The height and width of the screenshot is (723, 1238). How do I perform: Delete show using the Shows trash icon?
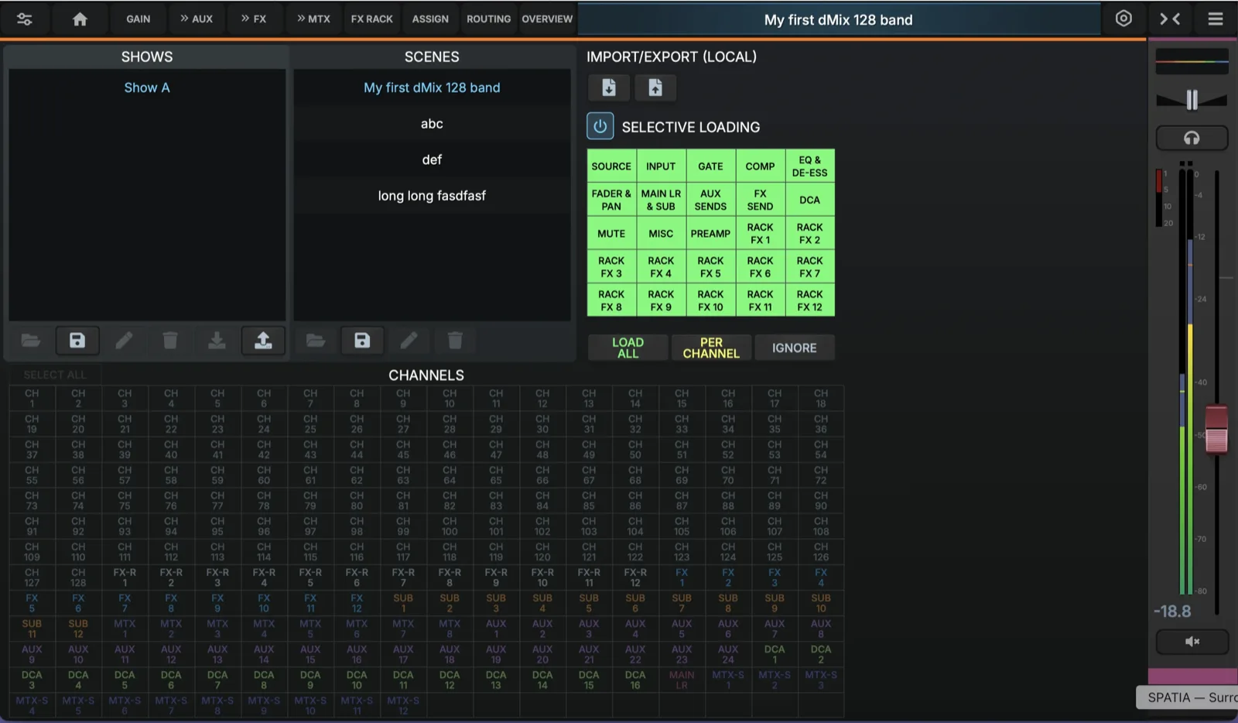coord(170,341)
